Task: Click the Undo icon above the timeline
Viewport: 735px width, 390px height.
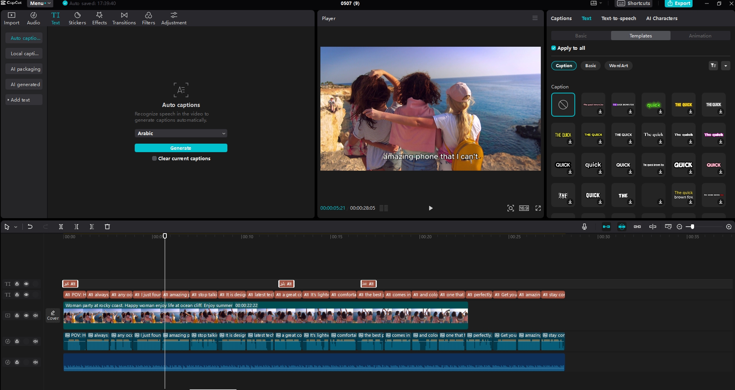Action: click(30, 227)
